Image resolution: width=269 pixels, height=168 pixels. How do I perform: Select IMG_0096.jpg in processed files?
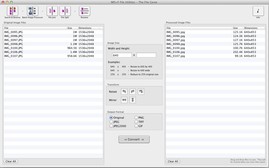[215, 36]
